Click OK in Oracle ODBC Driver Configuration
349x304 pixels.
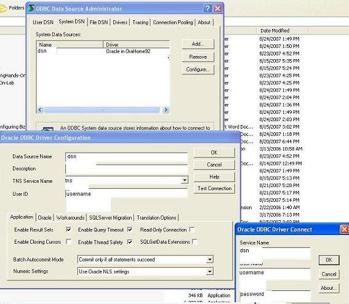[x=214, y=153]
